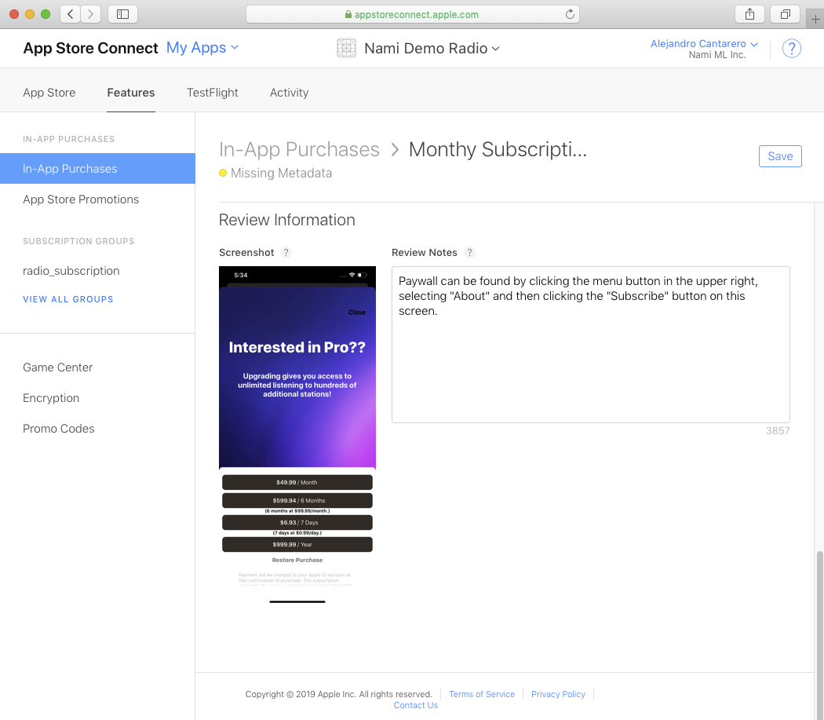The height and width of the screenshot is (720, 824).
Task: Click the Nami Demo Radio app icon
Action: 346,48
